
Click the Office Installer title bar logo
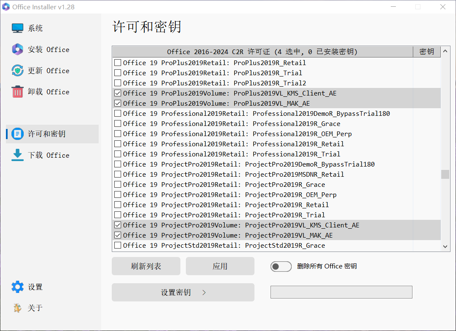6,7
